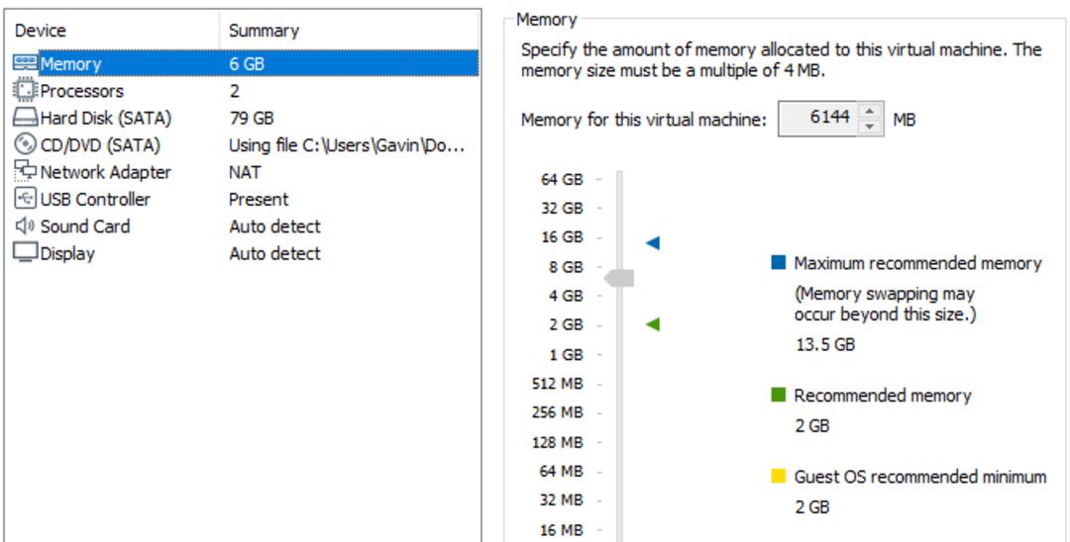Decrease memory with the down spinner arrow

click(x=870, y=127)
